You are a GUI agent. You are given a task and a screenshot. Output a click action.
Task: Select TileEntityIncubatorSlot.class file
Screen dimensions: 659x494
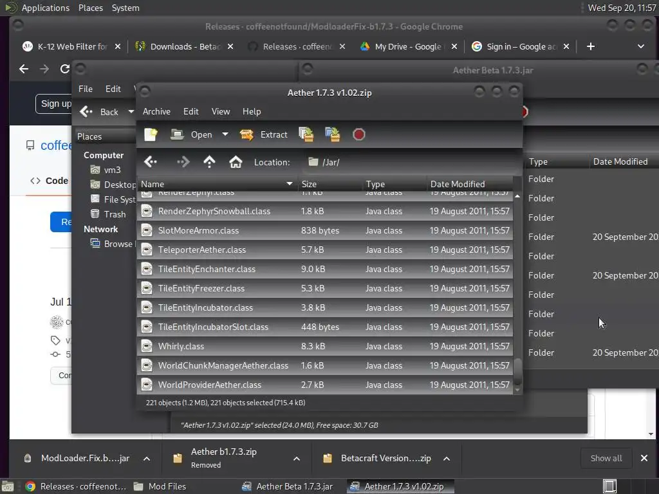click(325, 327)
